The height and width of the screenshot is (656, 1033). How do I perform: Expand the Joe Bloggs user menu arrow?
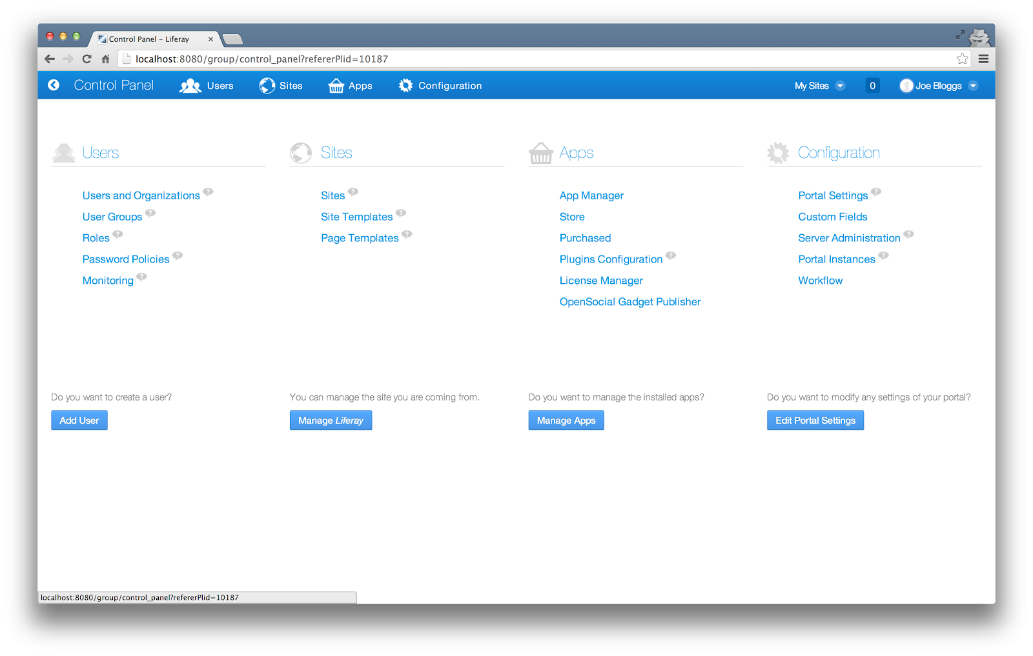pos(973,86)
